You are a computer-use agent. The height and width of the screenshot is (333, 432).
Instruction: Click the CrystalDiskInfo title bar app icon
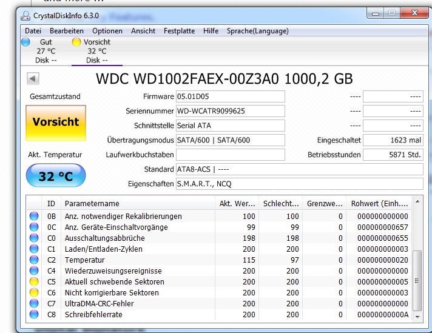tap(25, 16)
